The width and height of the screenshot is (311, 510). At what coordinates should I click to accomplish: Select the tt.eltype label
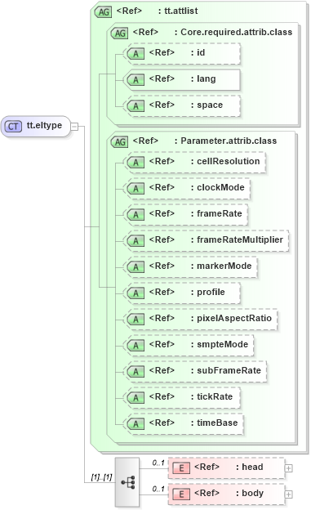coord(44,126)
